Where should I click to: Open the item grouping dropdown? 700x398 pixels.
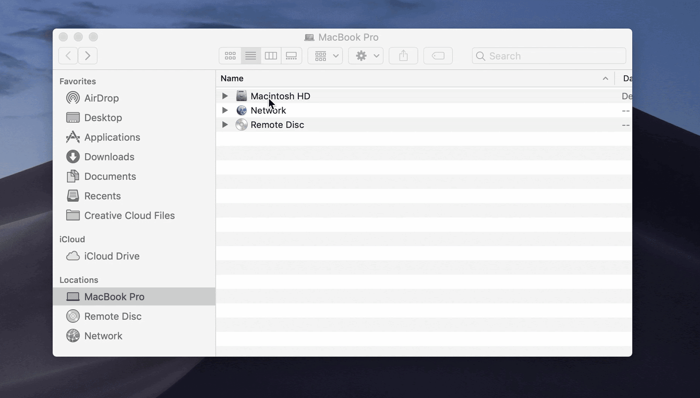pos(325,56)
